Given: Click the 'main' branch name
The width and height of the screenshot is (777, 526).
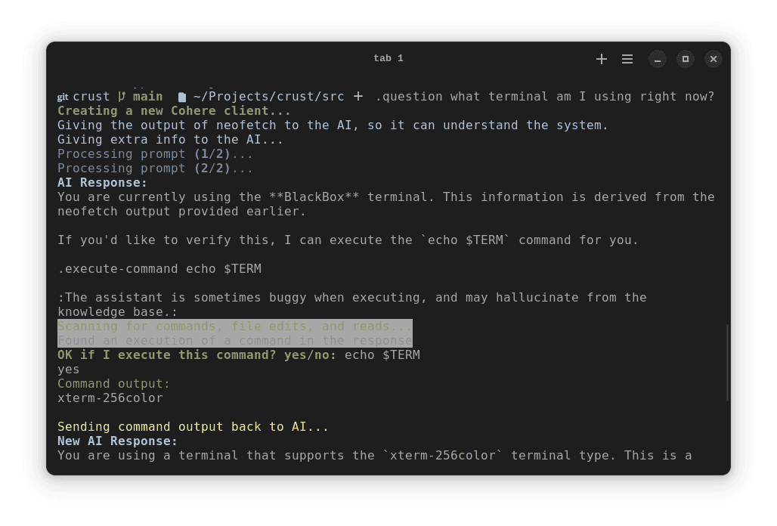Looking at the screenshot, I should pos(147,97).
